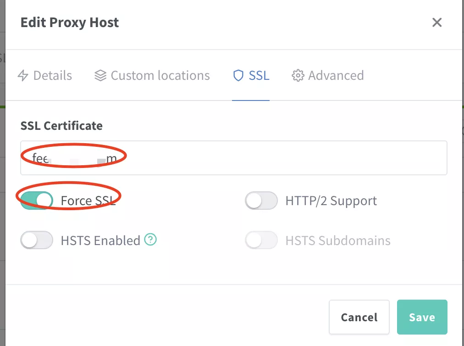Close the Edit Proxy Host dialog
Image resolution: width=464 pixels, height=346 pixels.
(x=437, y=22)
